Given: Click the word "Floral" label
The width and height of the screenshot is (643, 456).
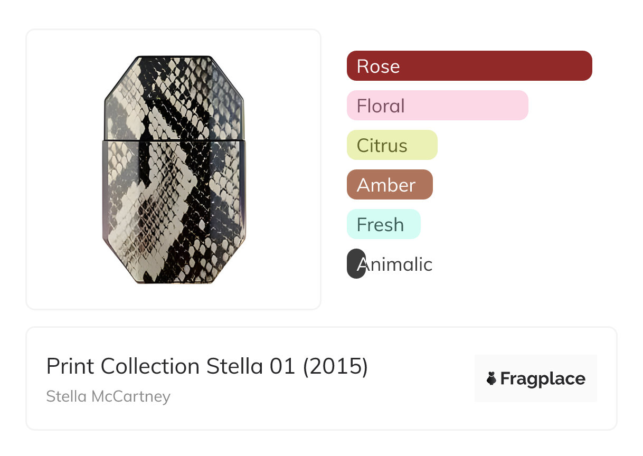Looking at the screenshot, I should tap(381, 106).
